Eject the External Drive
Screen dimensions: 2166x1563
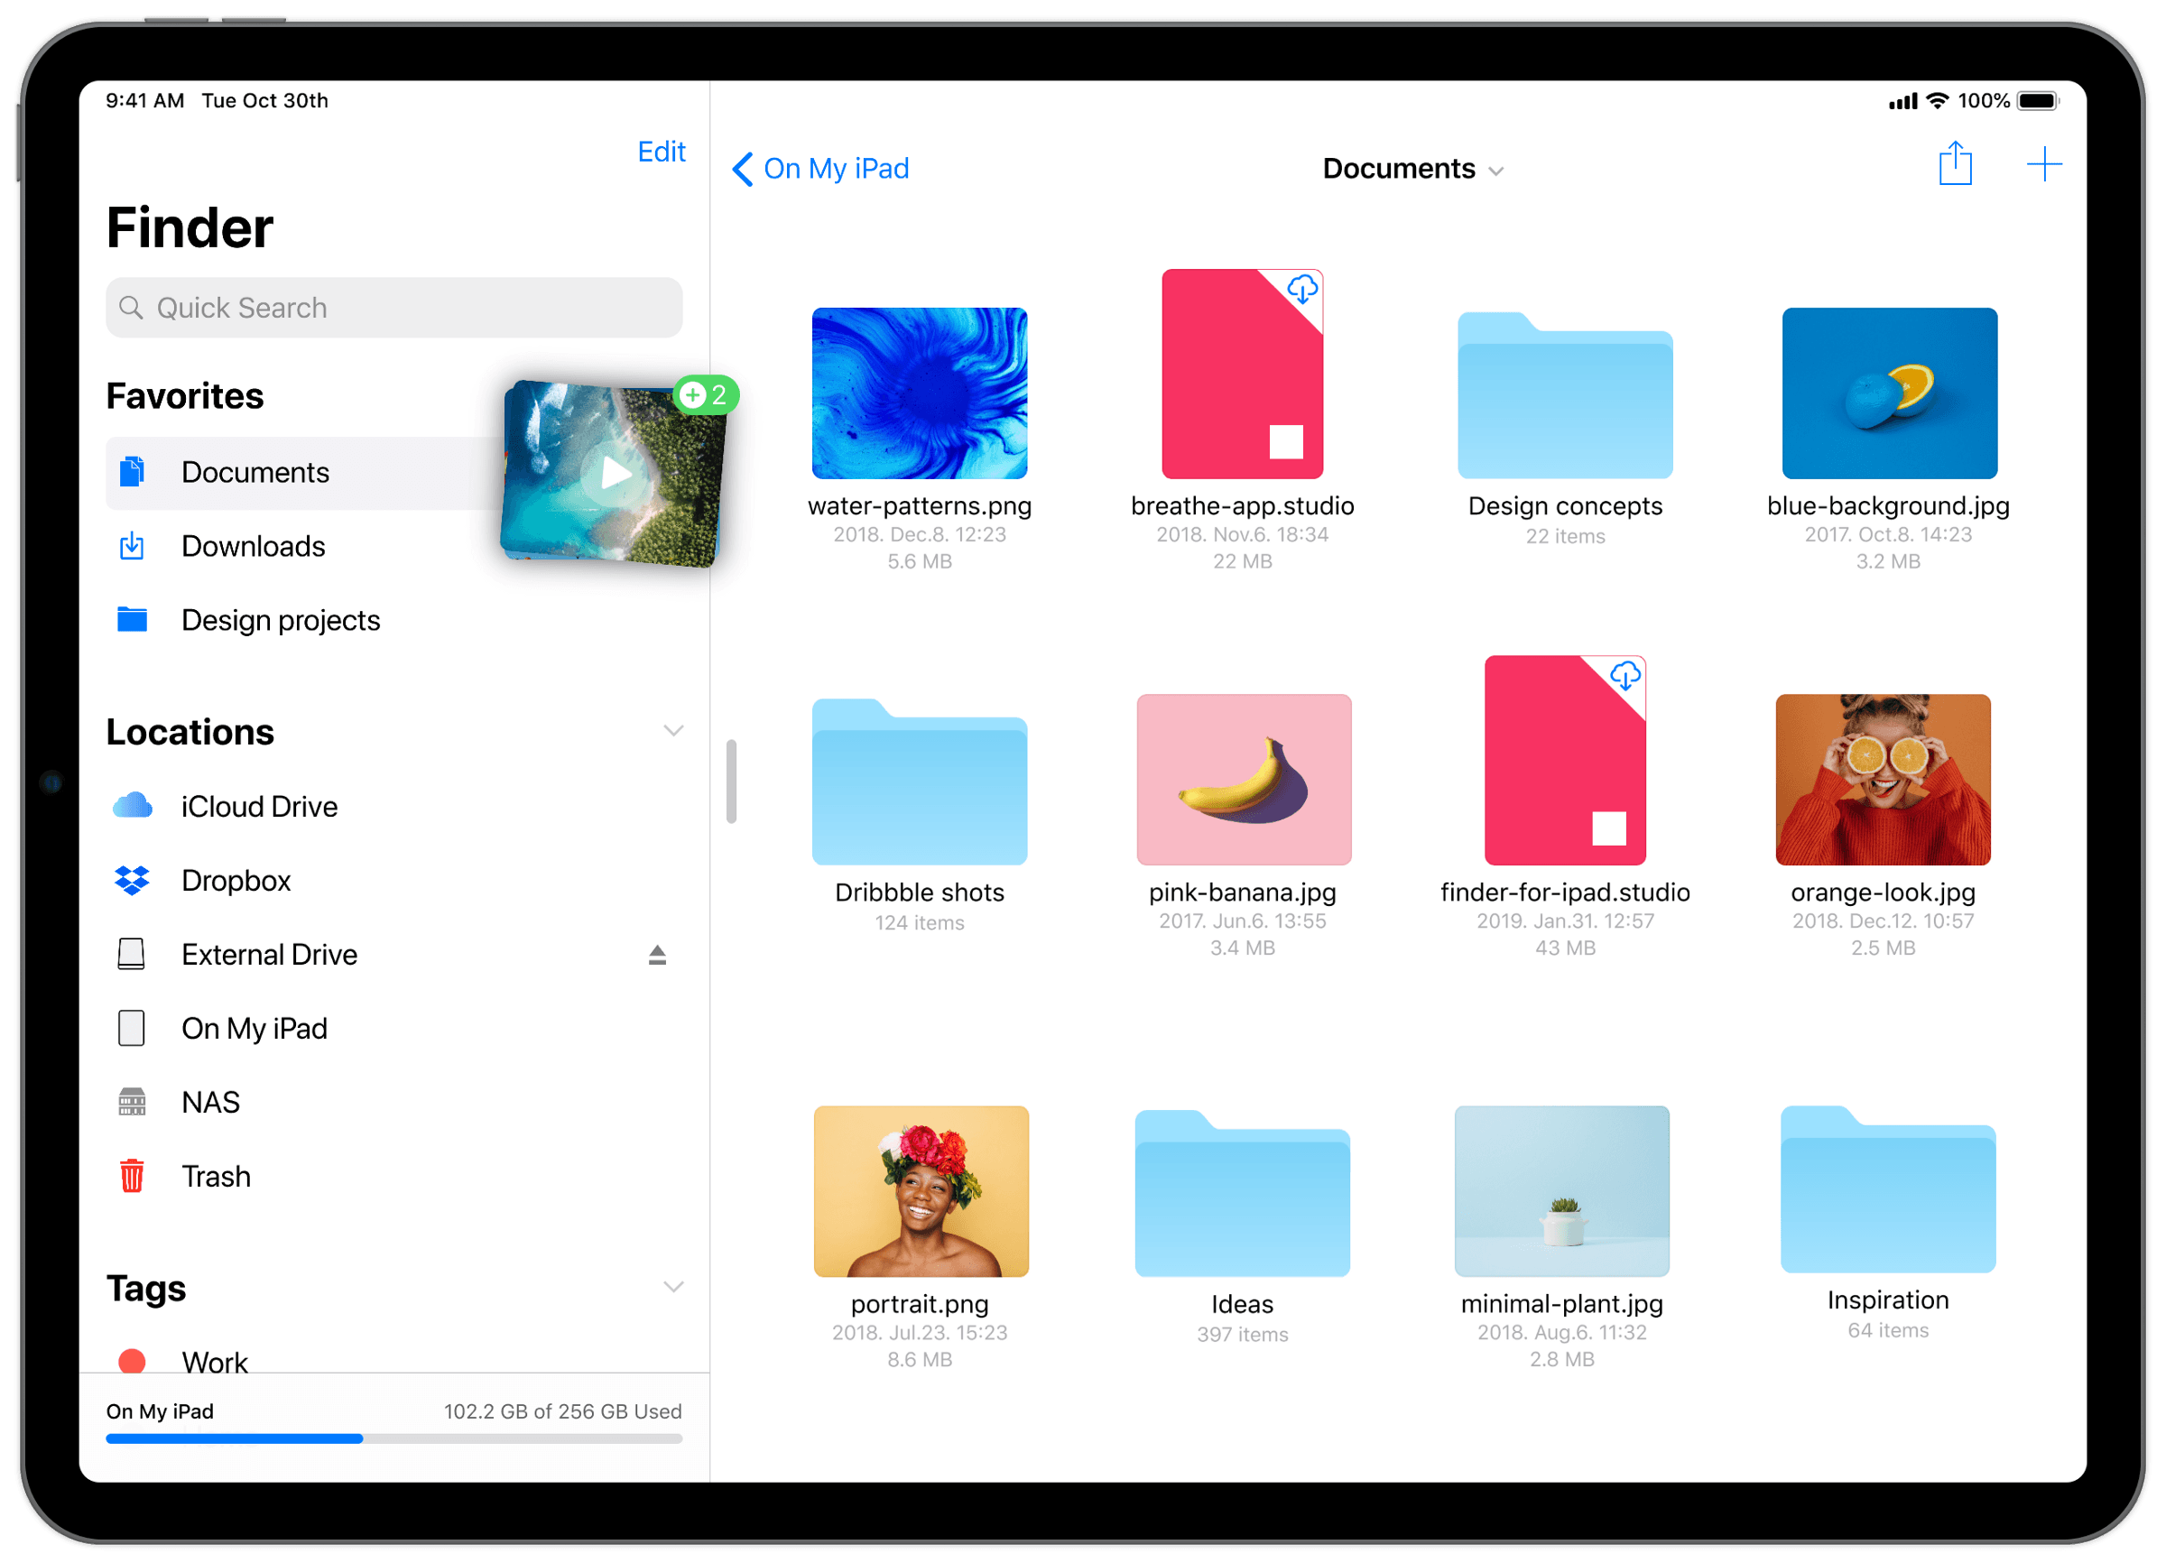(657, 955)
